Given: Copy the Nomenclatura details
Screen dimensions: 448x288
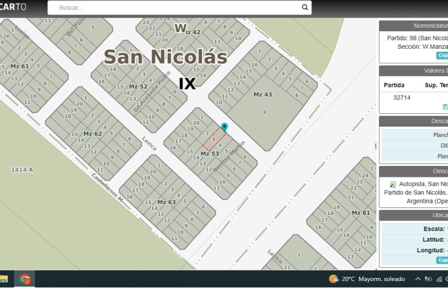Looking at the screenshot, I should point(442,55).
